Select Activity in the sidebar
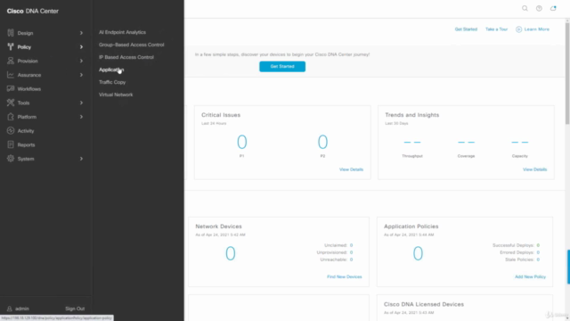This screenshot has width=570, height=321. [26, 131]
